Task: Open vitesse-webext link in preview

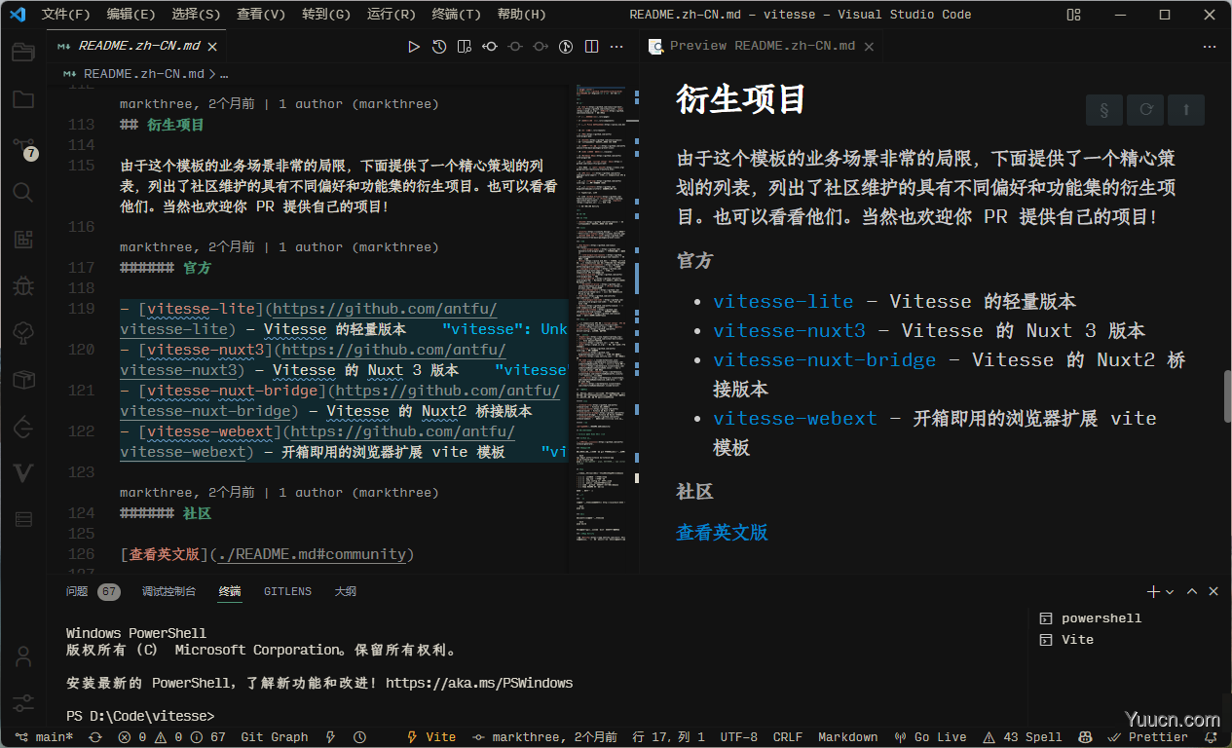Action: click(795, 419)
